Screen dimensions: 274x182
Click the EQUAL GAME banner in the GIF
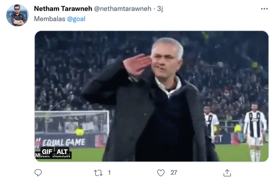(x=60, y=142)
